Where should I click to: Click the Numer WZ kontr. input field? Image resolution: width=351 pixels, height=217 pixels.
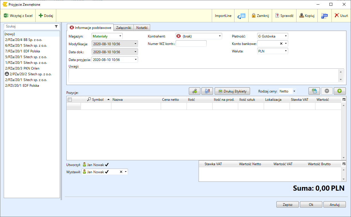191,44
